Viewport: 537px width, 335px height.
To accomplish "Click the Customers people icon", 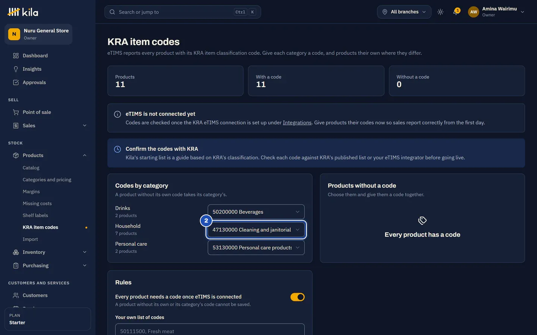I will [x=16, y=295].
